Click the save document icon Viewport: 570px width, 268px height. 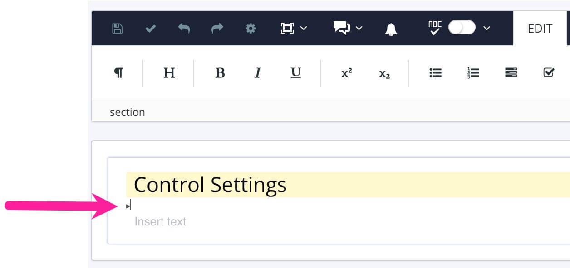(116, 28)
